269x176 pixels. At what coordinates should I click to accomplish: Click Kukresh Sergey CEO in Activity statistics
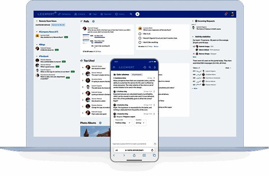[204, 46]
